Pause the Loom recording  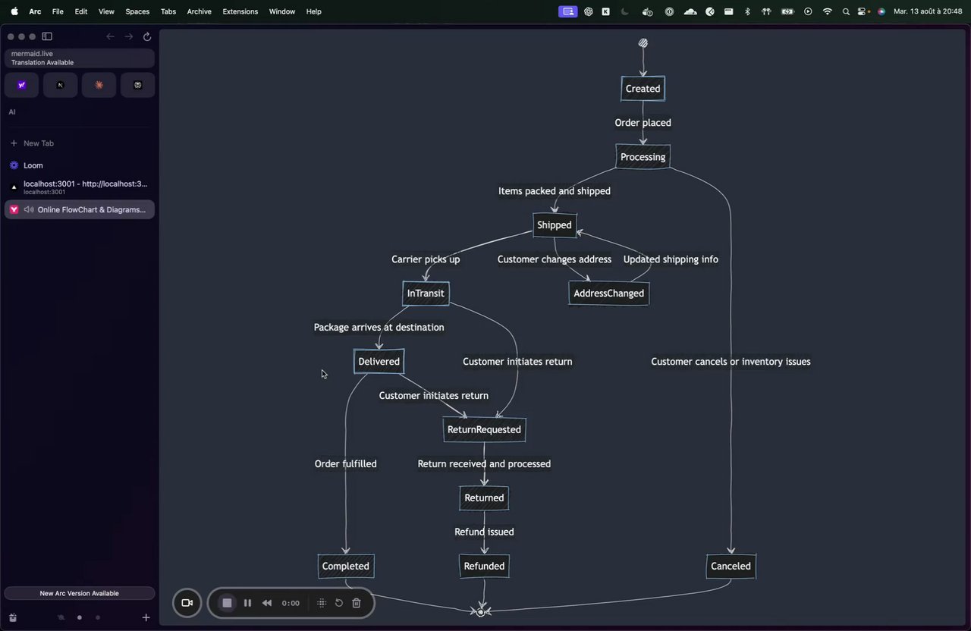tap(247, 603)
